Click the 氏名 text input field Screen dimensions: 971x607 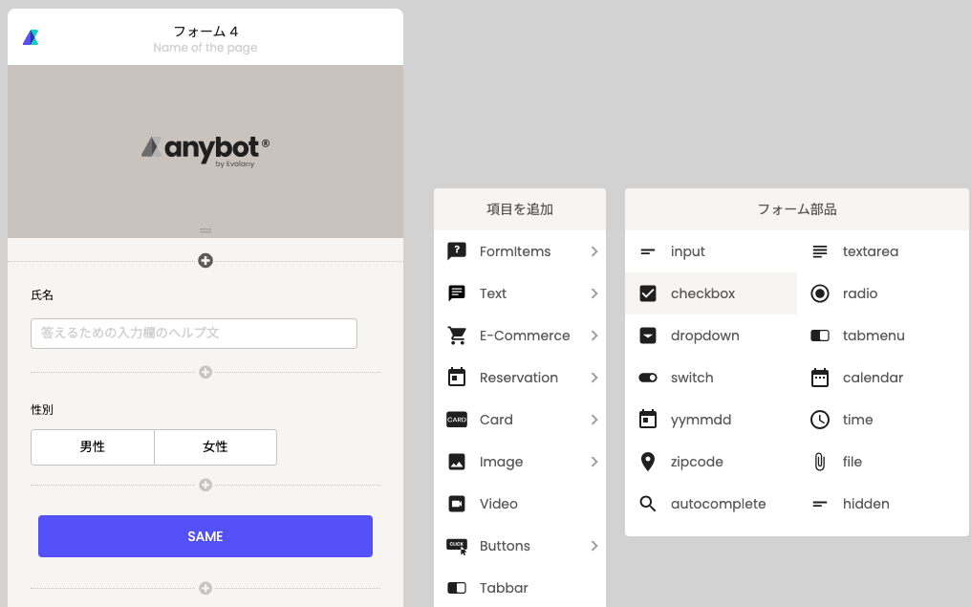click(x=194, y=334)
